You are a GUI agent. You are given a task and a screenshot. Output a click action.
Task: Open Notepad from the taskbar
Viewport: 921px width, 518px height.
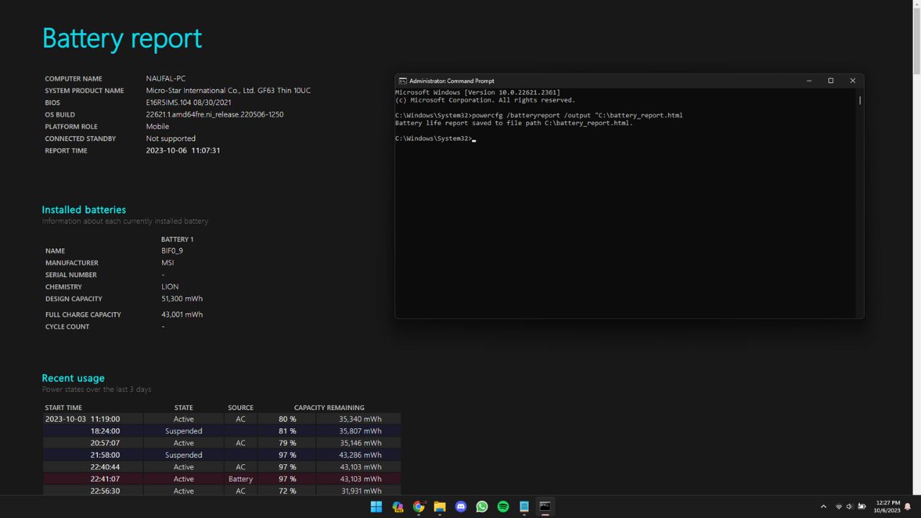tap(525, 506)
